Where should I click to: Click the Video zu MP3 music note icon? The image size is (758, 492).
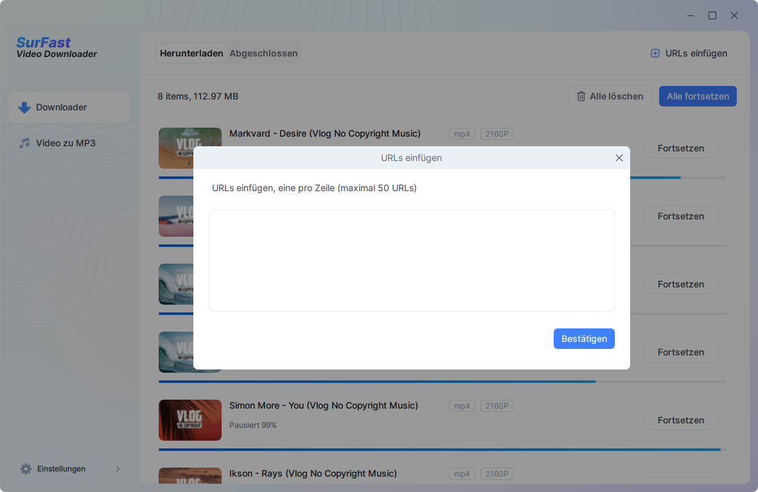(24, 143)
